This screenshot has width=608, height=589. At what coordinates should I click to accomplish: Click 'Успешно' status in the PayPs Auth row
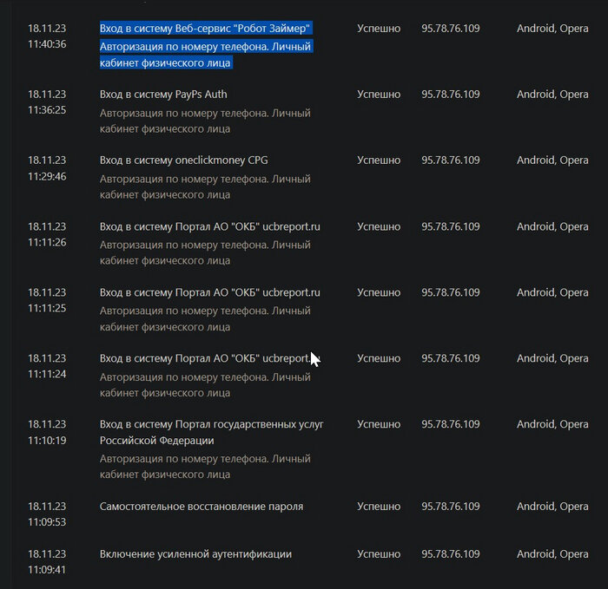click(x=379, y=94)
